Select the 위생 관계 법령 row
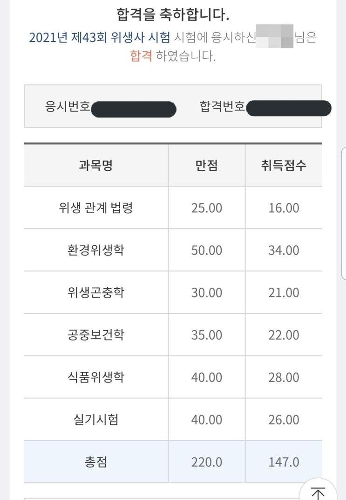 (96, 208)
